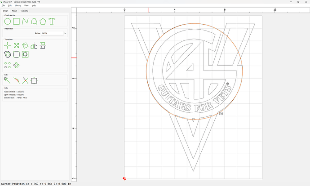Open the File menu

pos(3,5)
